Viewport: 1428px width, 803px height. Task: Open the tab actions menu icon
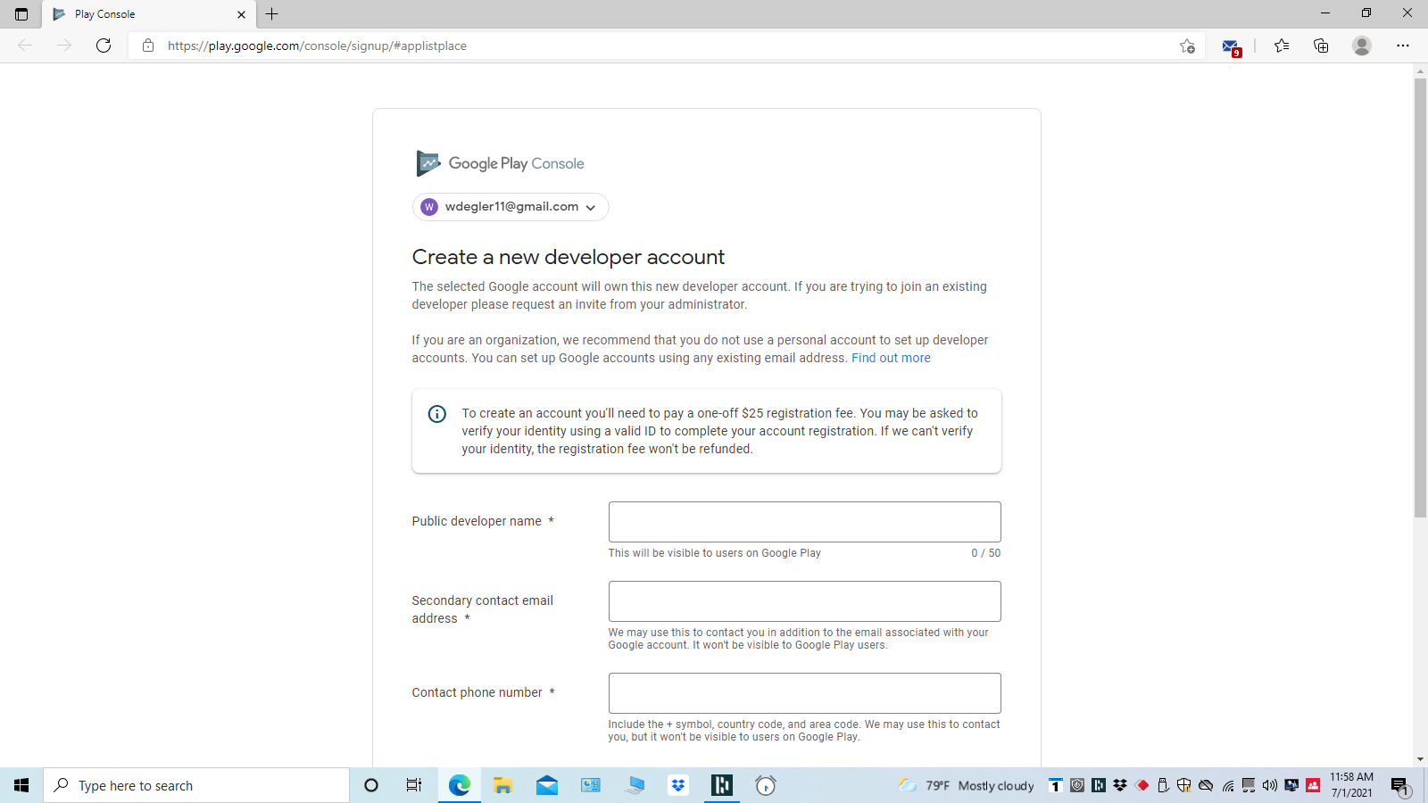click(x=21, y=14)
